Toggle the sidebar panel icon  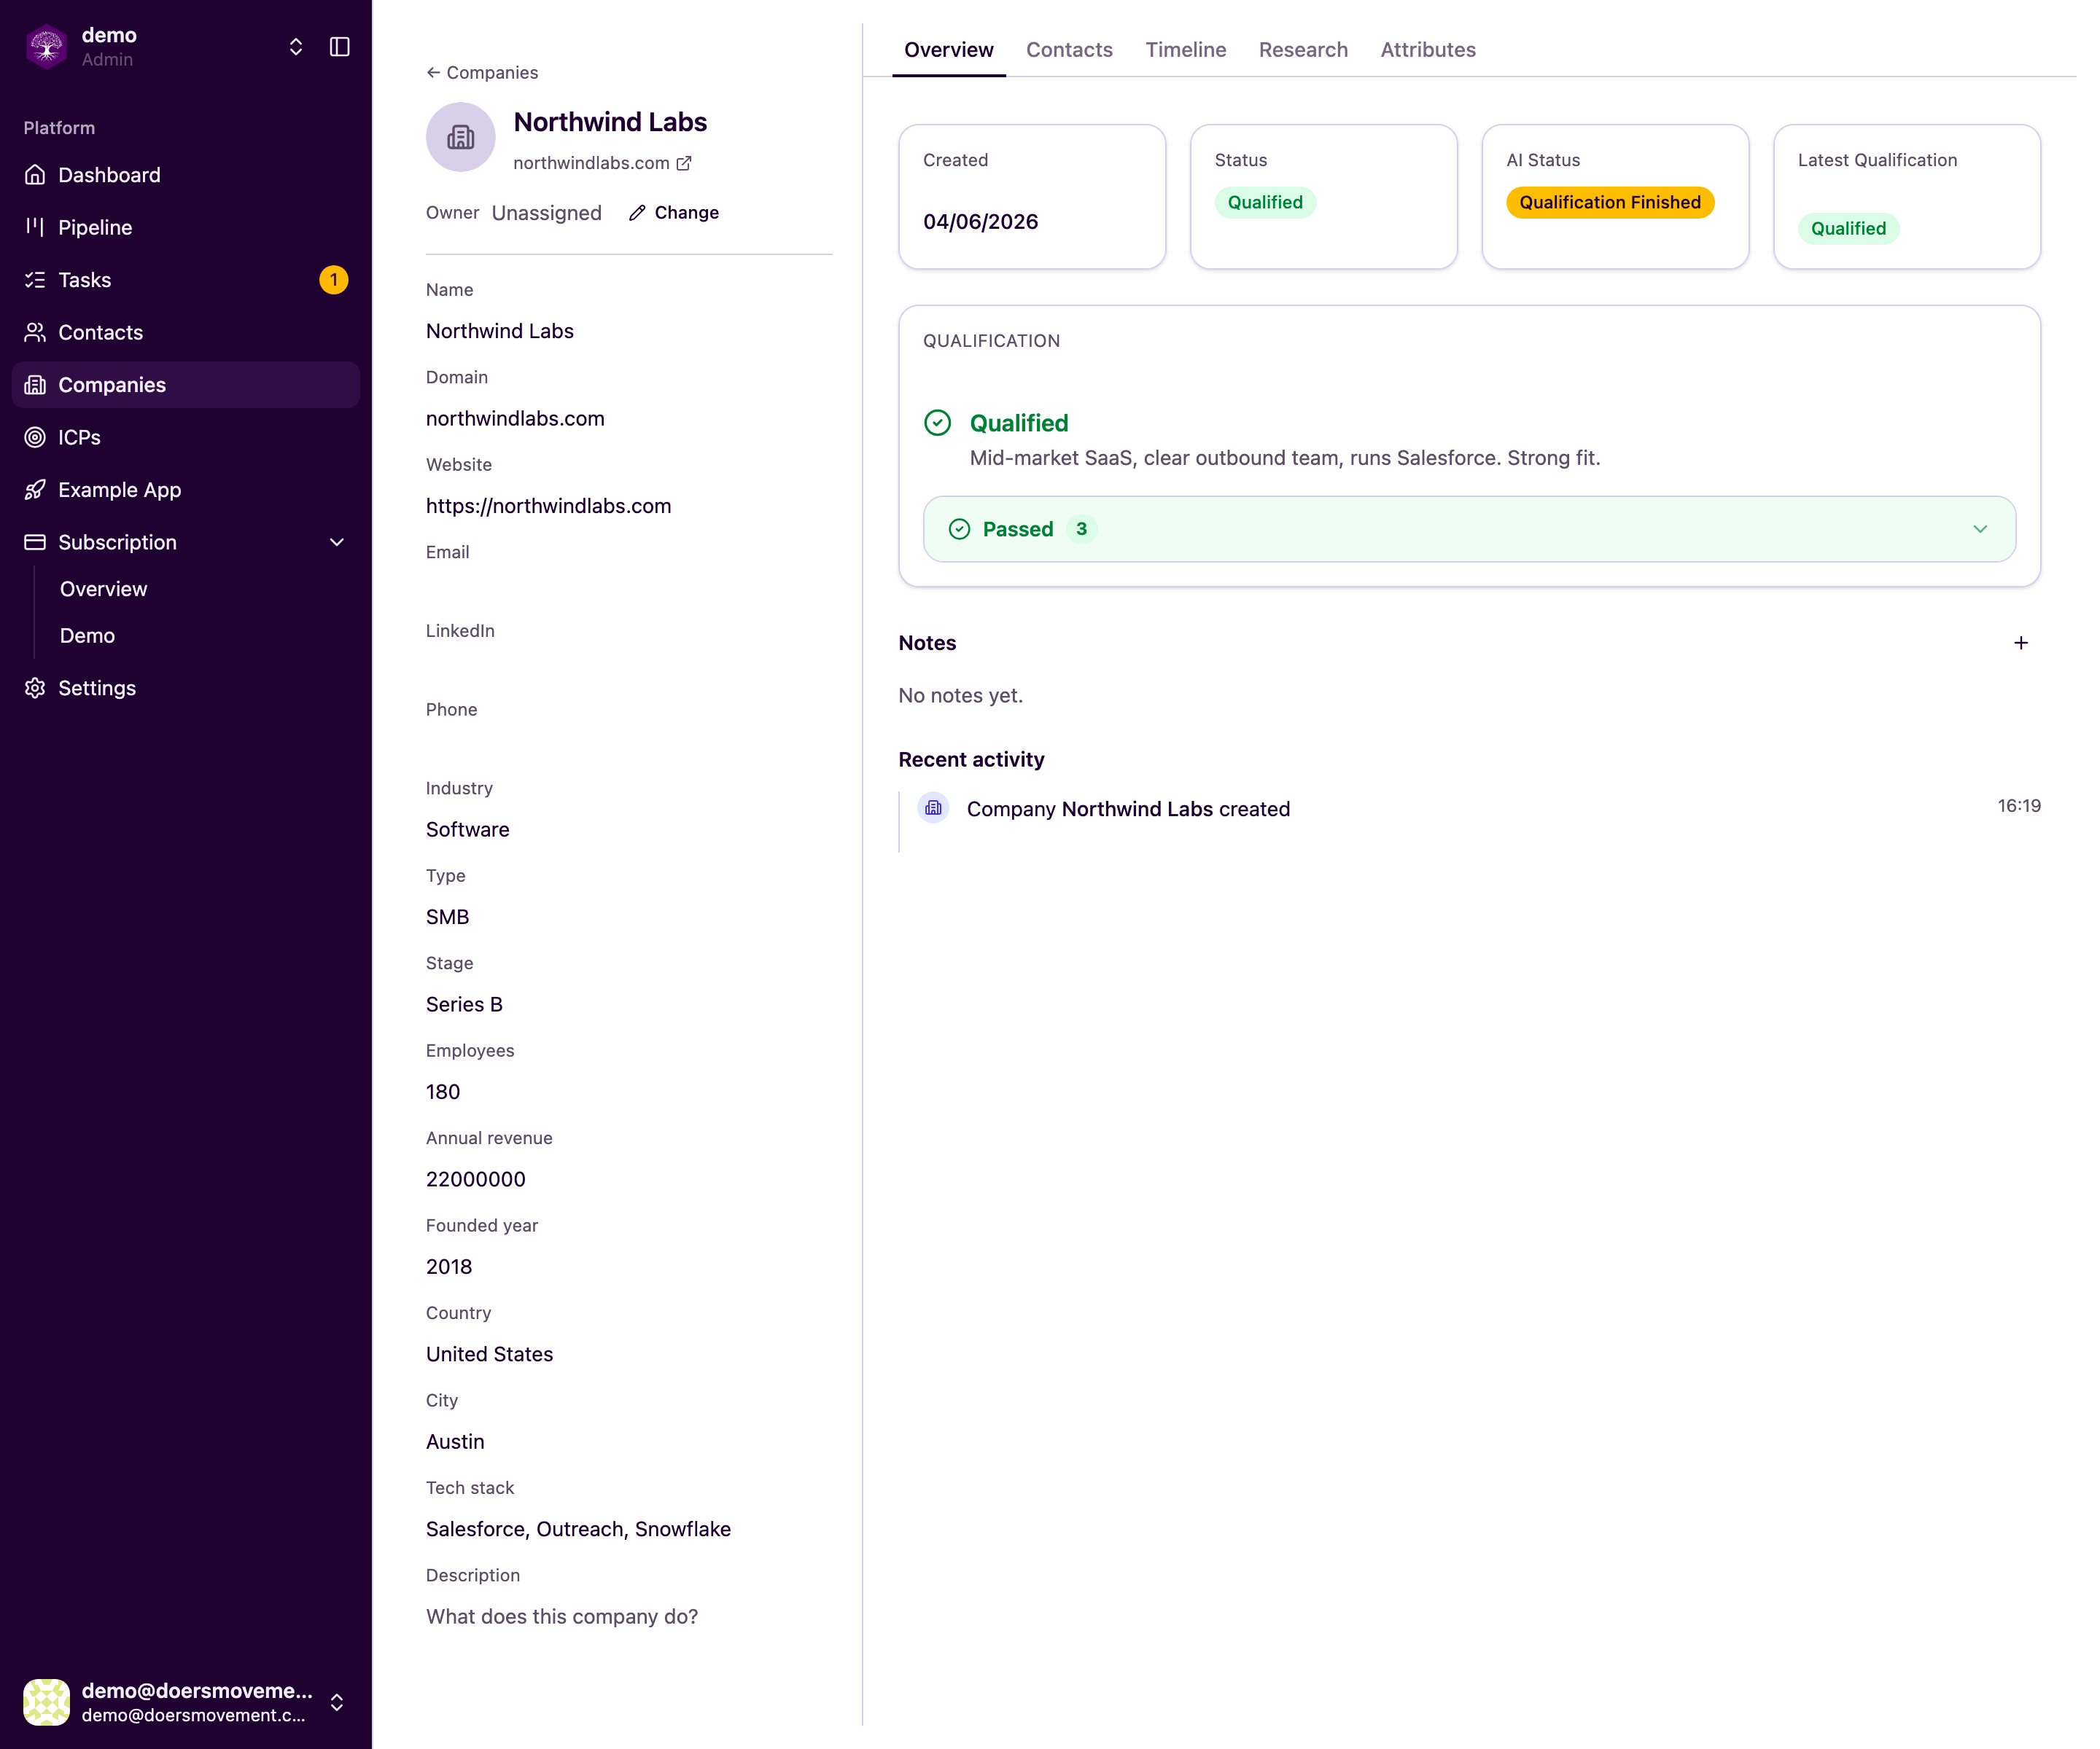tap(340, 47)
